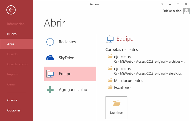
Task: Open the Examinar browse button
Action: pos(116,107)
